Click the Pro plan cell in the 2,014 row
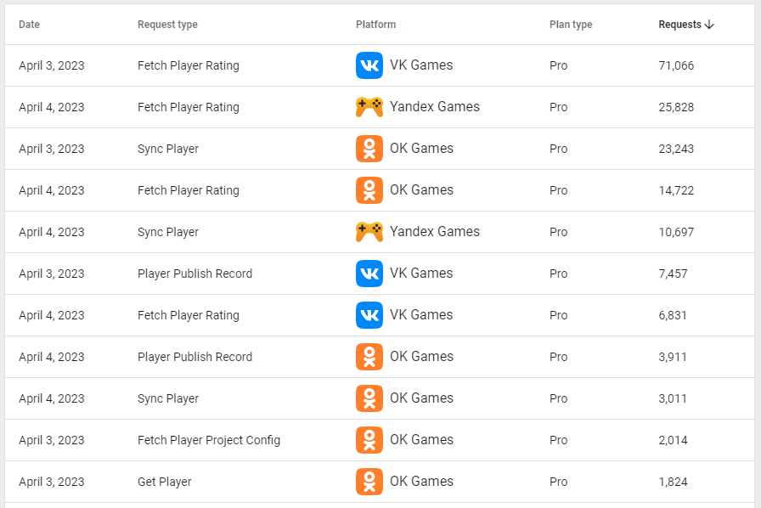This screenshot has height=508, width=761. point(558,440)
